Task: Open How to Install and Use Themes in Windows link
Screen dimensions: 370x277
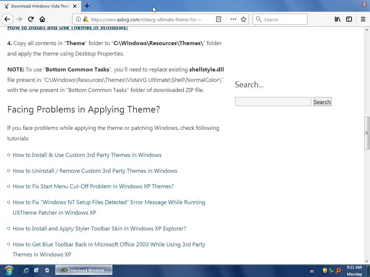Action: (68, 27)
